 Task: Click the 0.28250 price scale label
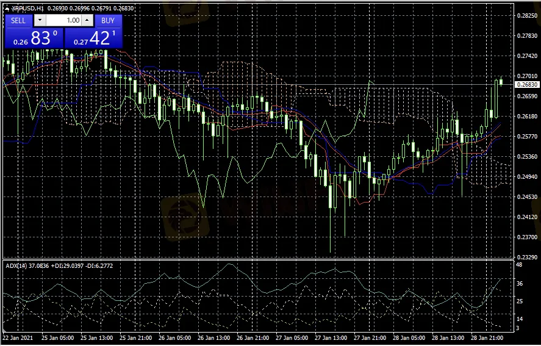point(526,16)
